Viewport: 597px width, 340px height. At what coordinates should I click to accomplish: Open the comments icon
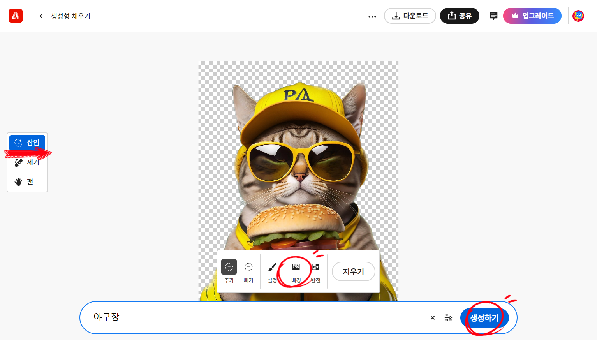tap(493, 16)
